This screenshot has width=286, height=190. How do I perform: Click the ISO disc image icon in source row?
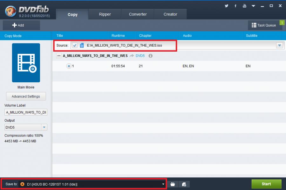tap(82, 45)
